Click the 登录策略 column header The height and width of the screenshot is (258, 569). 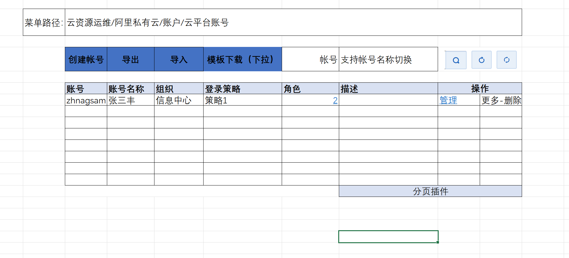point(242,89)
